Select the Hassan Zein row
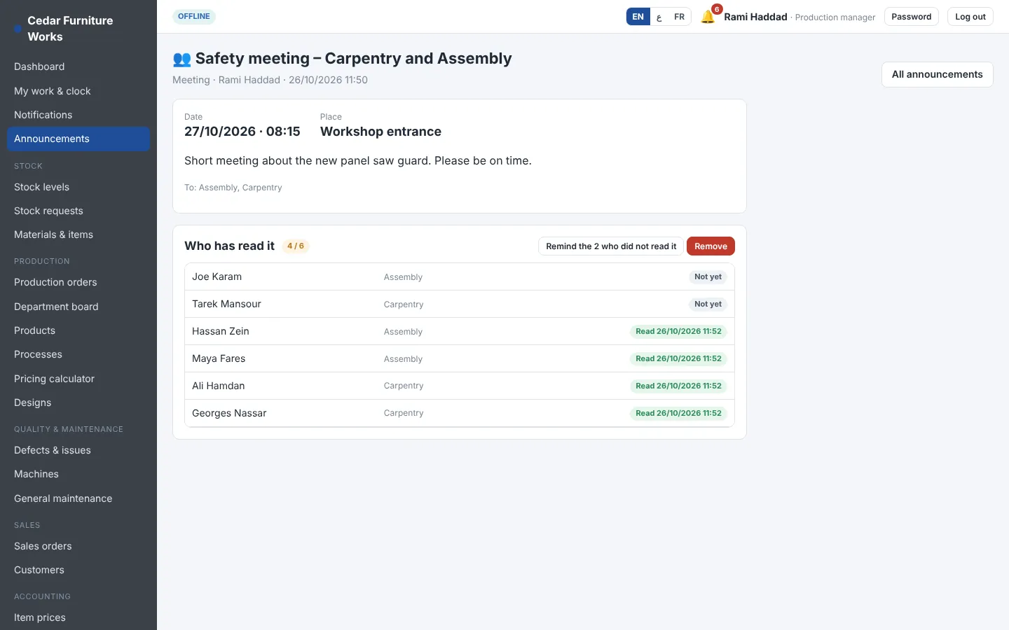 pos(460,331)
